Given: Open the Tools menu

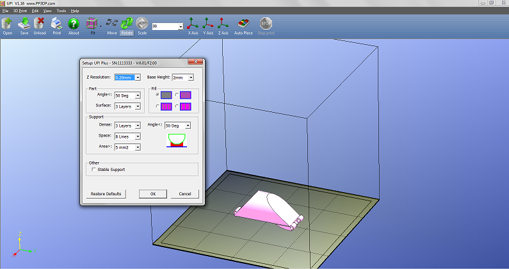Looking at the screenshot, I should coord(61,11).
